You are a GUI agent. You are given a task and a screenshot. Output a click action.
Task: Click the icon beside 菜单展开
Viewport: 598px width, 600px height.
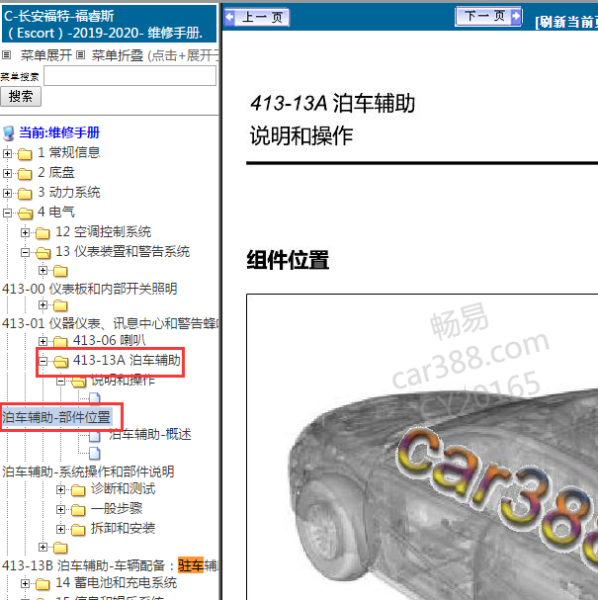coord(7,55)
